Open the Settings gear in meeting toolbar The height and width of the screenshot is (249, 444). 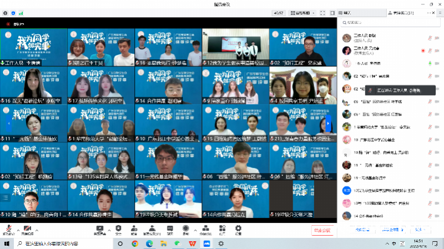(x=238, y=230)
